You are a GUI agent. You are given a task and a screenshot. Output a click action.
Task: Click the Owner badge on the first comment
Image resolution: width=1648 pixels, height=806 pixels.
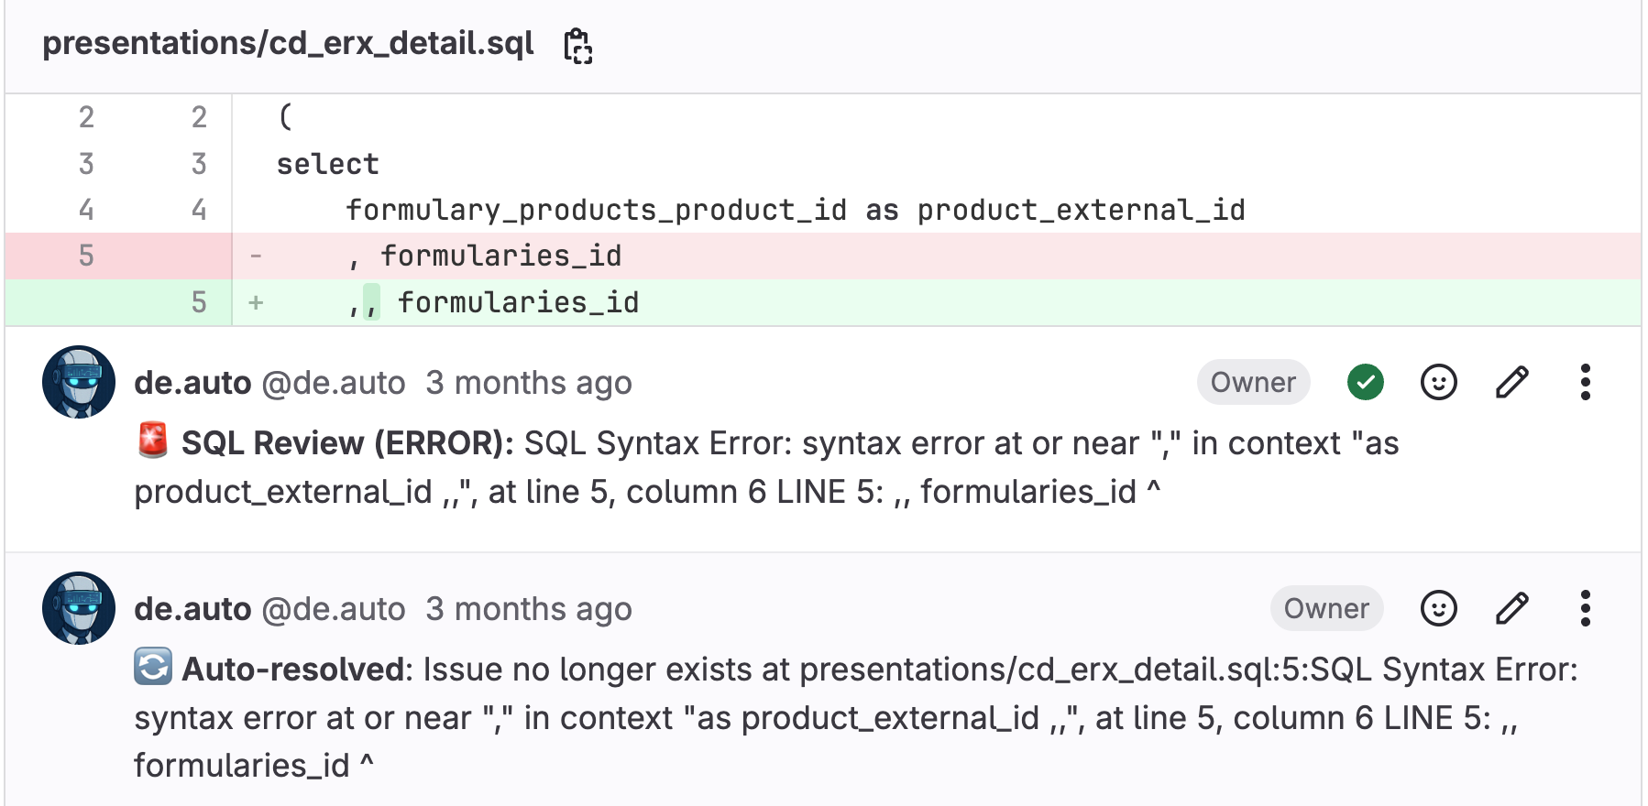coord(1252,382)
